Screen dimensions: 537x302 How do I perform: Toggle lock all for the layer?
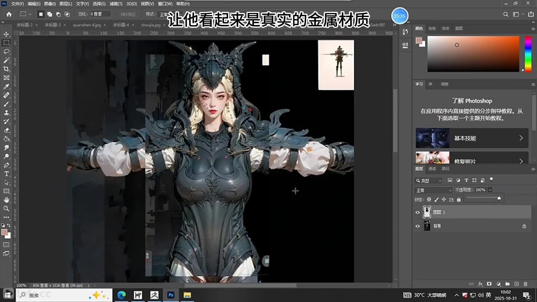pyautogui.click(x=459, y=200)
